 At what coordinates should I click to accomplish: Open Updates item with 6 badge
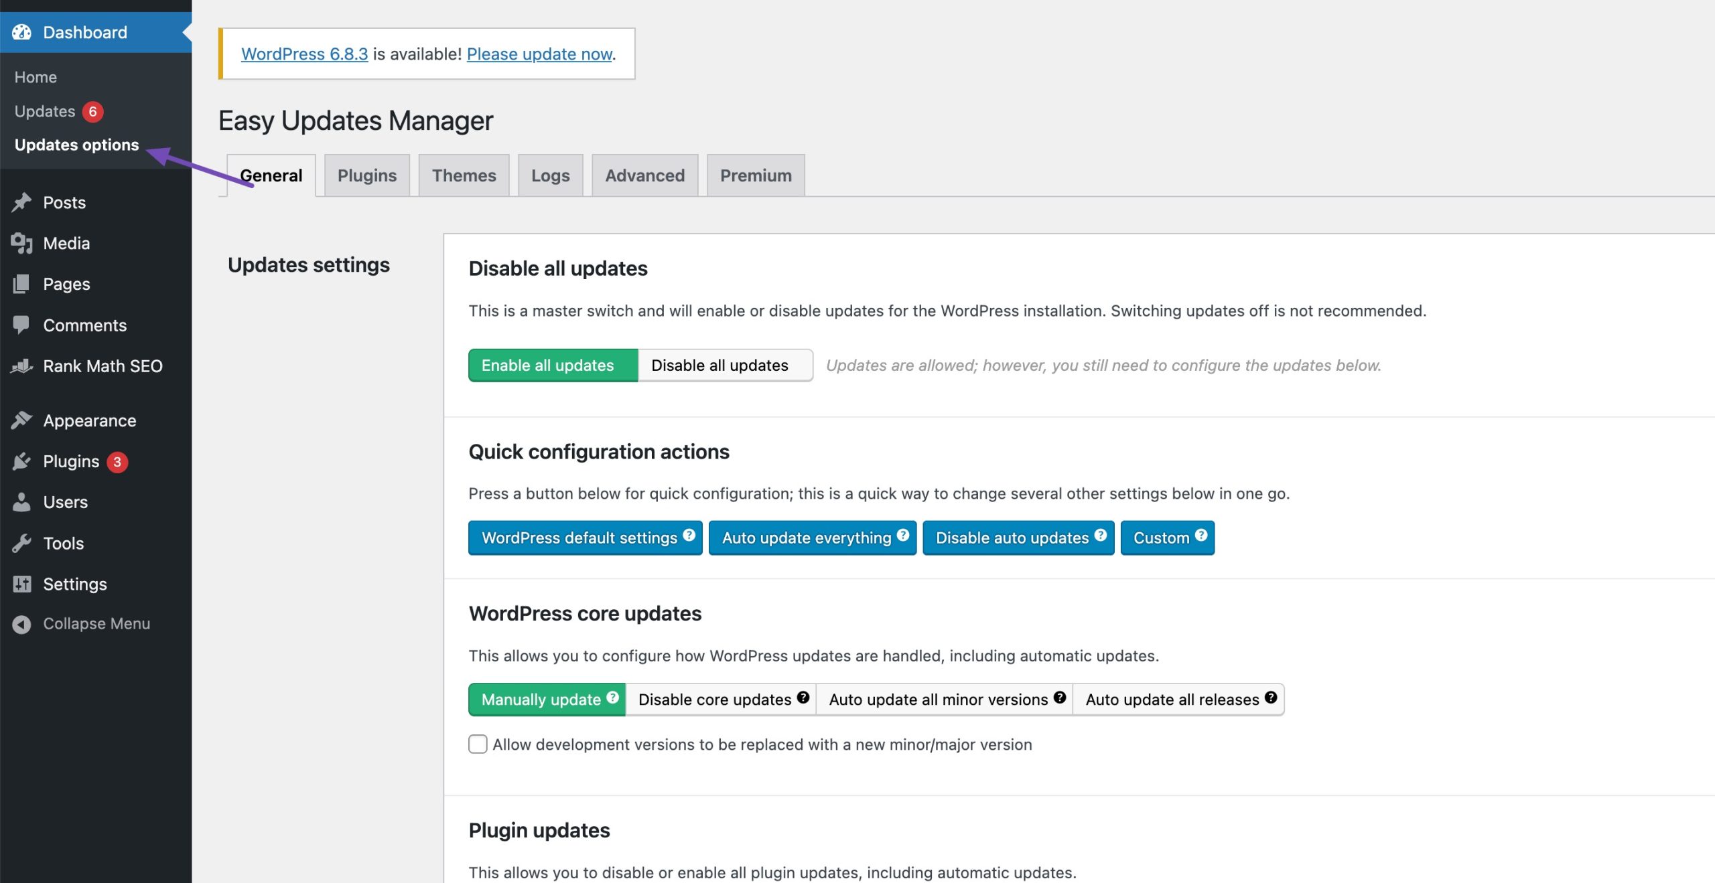coord(45,111)
